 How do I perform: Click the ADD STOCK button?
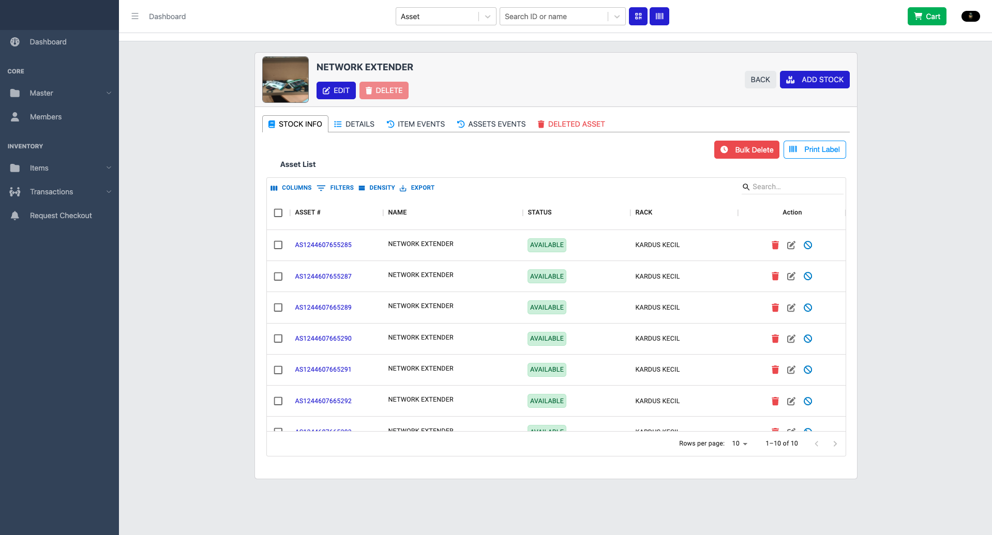tap(814, 80)
